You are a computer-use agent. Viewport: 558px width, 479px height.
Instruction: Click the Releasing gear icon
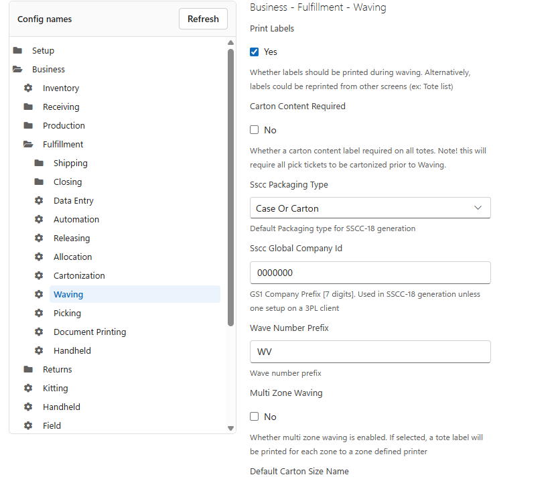click(x=39, y=238)
